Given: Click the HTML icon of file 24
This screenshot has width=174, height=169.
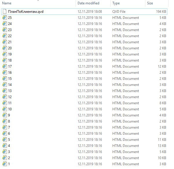Looking at the screenshot, I should pos(5,24).
